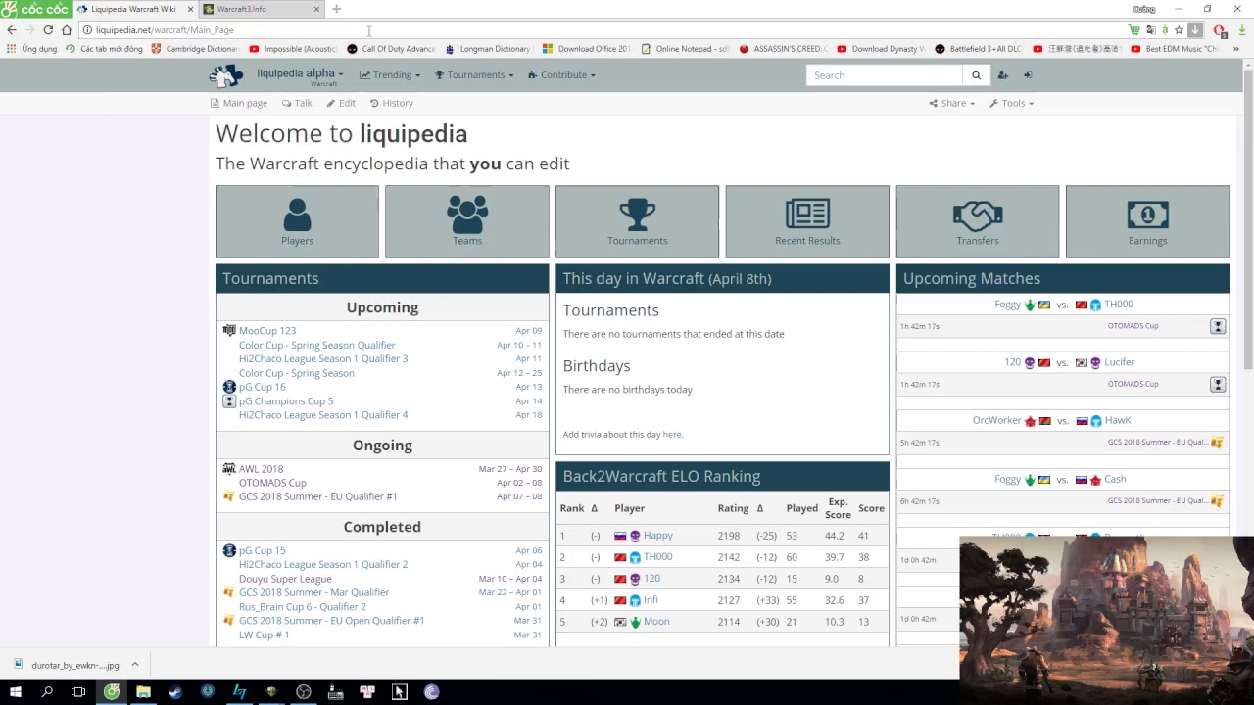Select the Liquipedia Warcraft Wiki browser tab
Screen dimensions: 1254x705
point(134,9)
